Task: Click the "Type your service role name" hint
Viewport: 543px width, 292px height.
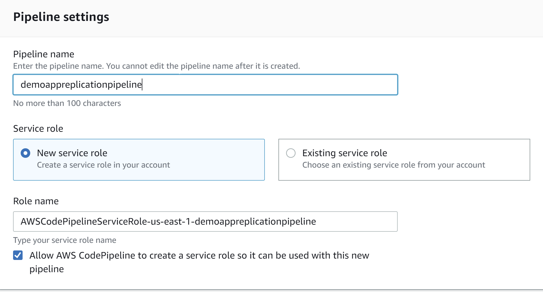Action: pos(65,240)
